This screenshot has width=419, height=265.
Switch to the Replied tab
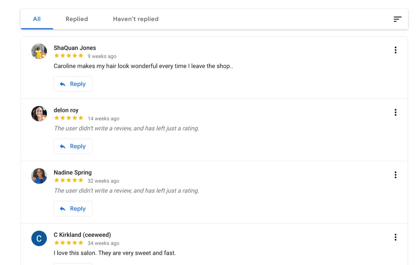pos(77,19)
